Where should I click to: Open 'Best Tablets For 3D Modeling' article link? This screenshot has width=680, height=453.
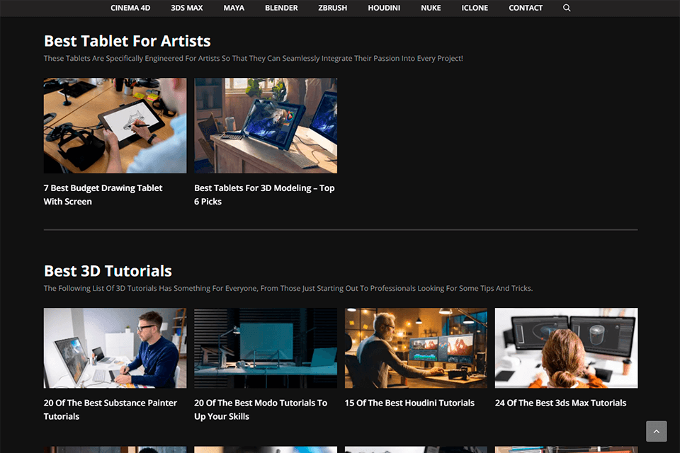coord(264,195)
